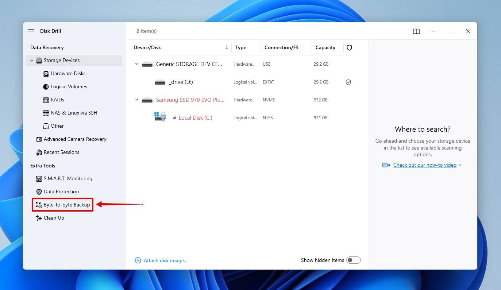The height and width of the screenshot is (290, 501).
Task: Collapse the Storage Devices tree section
Action: (x=32, y=61)
